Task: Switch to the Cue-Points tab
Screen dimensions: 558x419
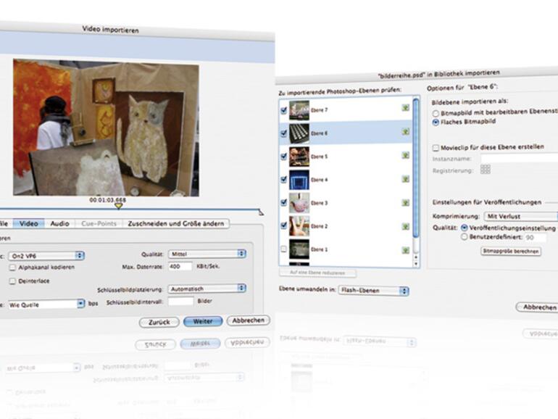Action: [x=99, y=223]
